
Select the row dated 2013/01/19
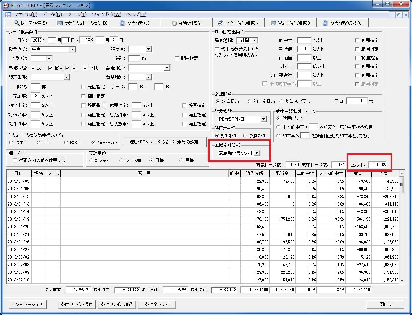(x=203, y=219)
